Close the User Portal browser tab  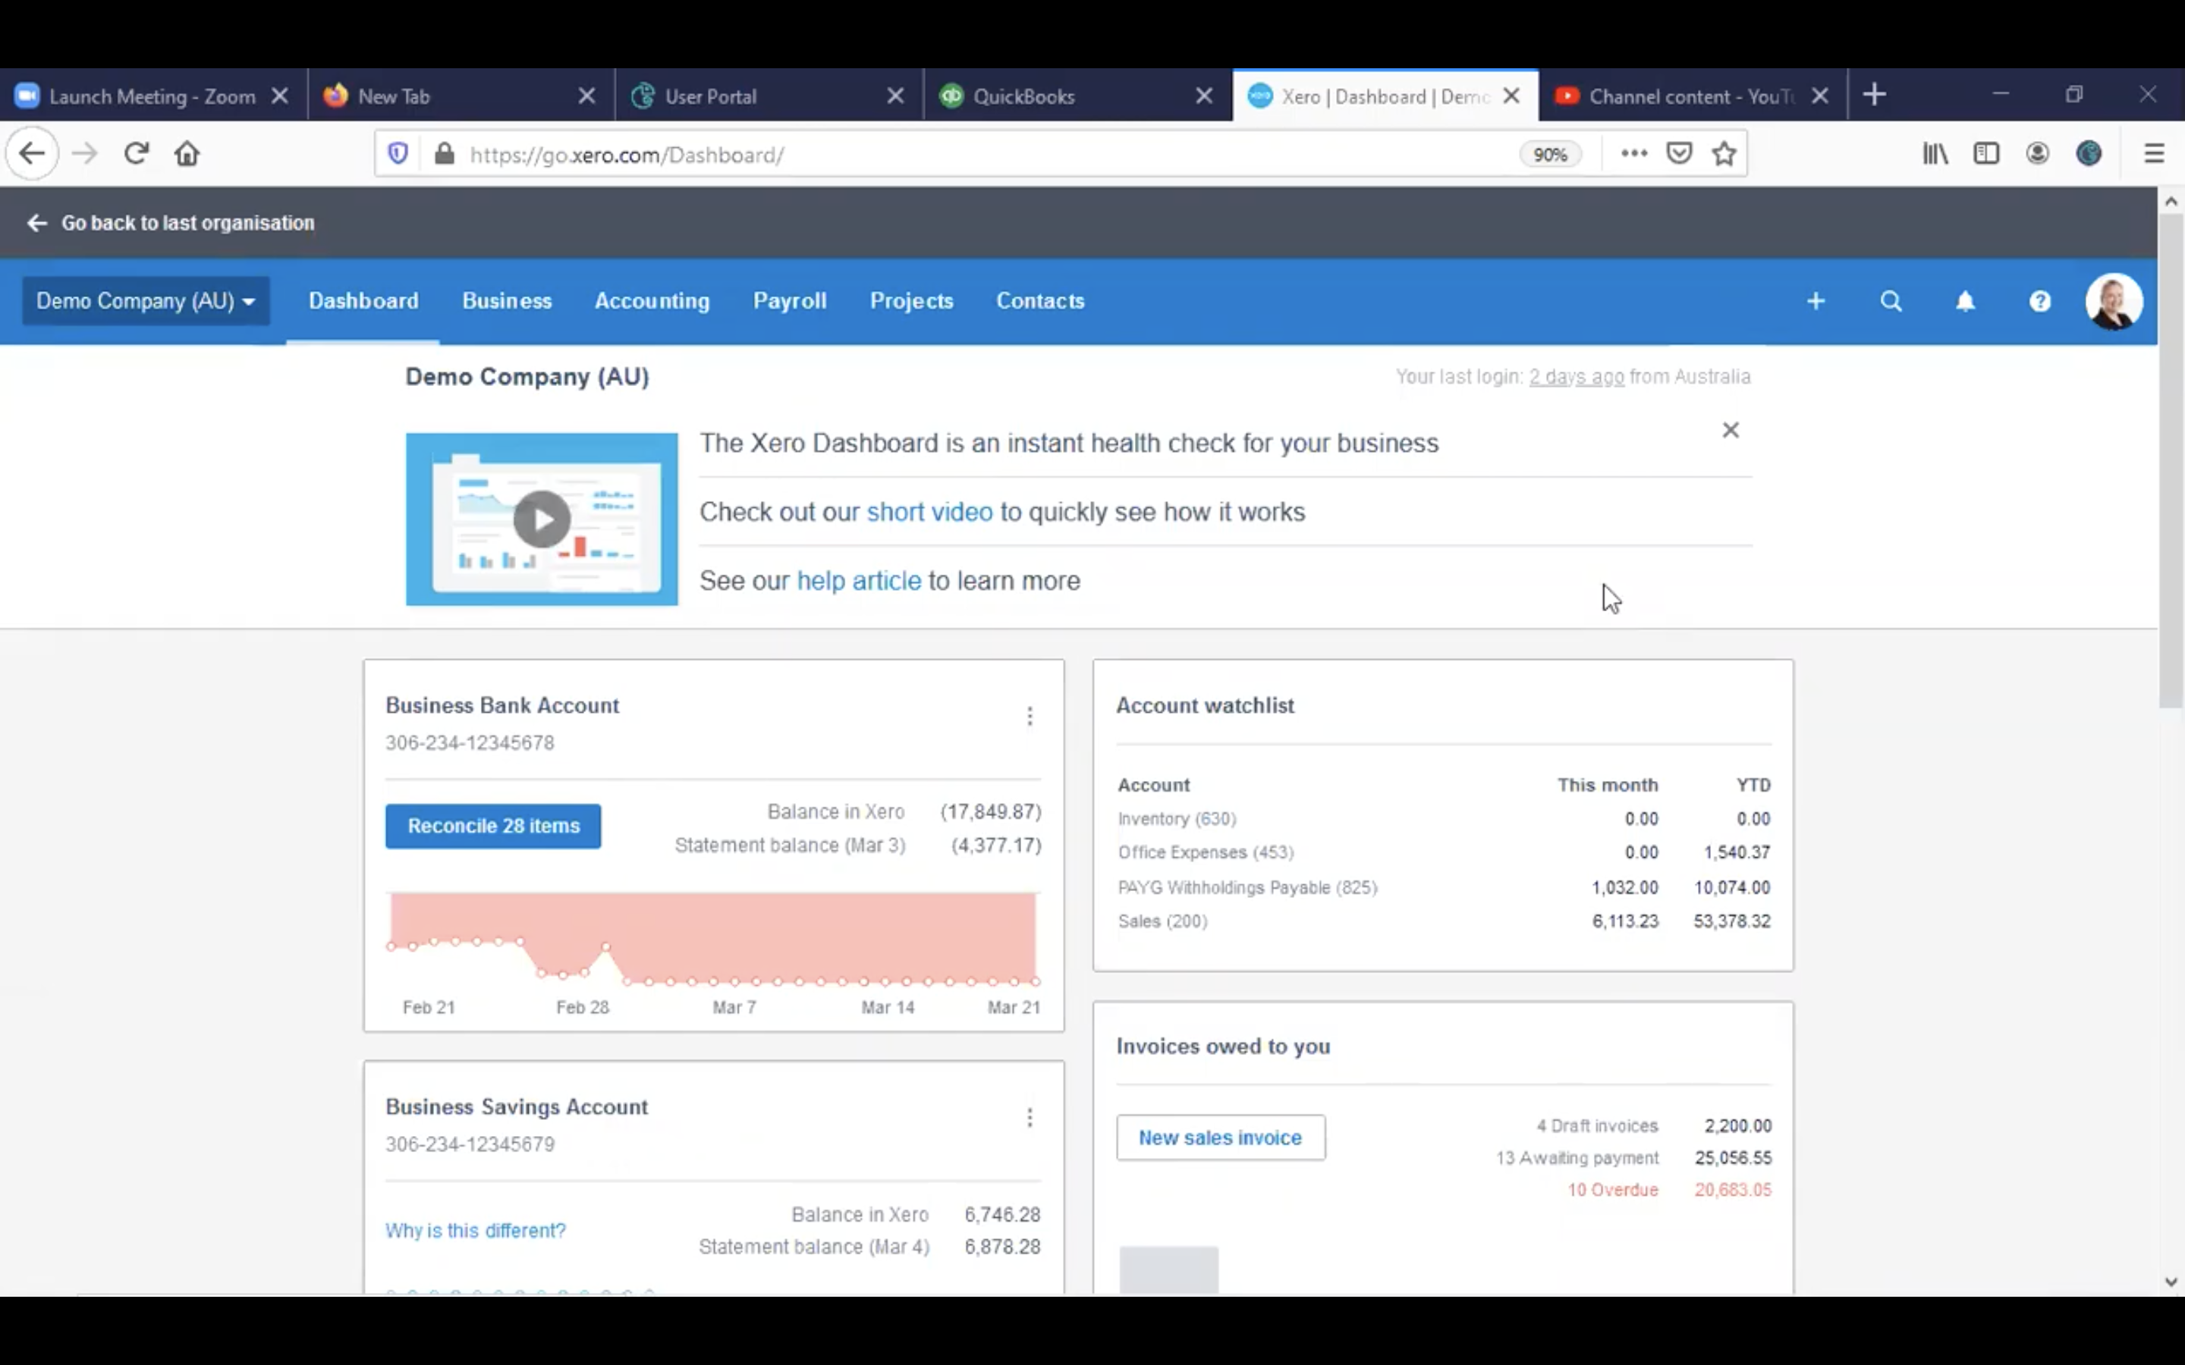tap(894, 96)
